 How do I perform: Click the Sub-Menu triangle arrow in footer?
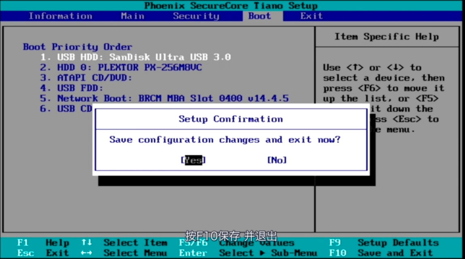click(262, 253)
